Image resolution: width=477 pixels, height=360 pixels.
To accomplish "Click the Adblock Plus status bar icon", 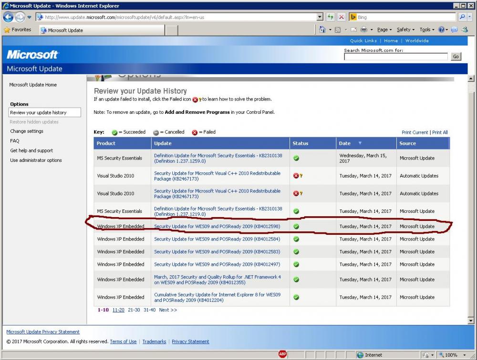I will 282,355.
